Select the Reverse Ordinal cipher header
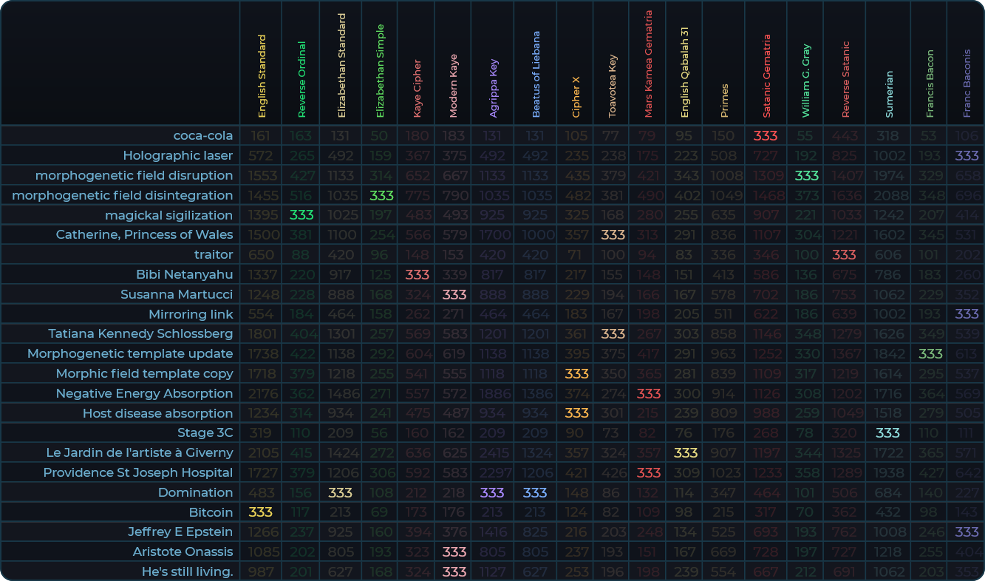The image size is (985, 581). pos(301,79)
